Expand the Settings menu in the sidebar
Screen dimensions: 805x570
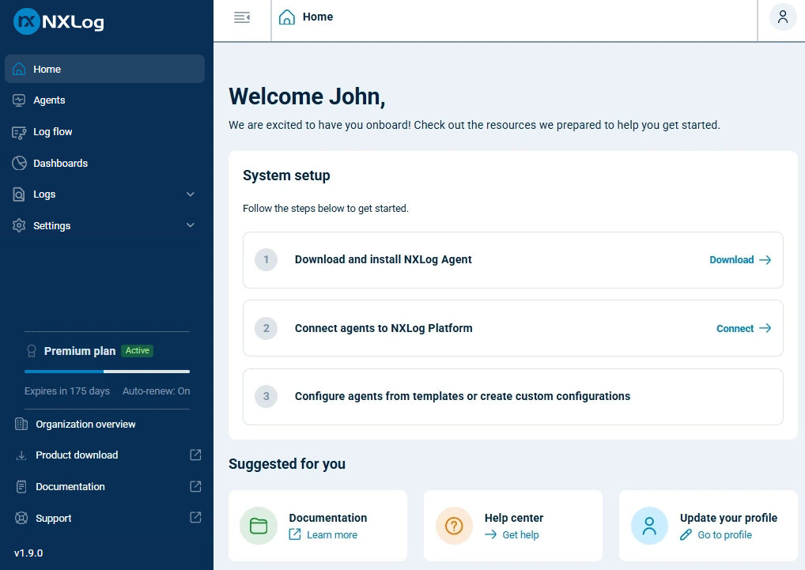[190, 225]
